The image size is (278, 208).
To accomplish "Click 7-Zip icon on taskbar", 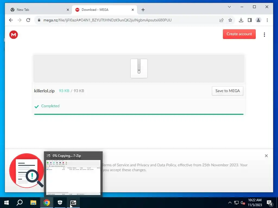I will tap(73, 203).
